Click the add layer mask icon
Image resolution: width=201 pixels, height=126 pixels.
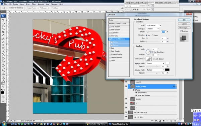click(160, 121)
